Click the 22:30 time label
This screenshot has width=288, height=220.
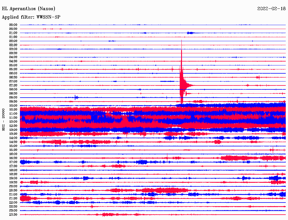tap(13, 206)
